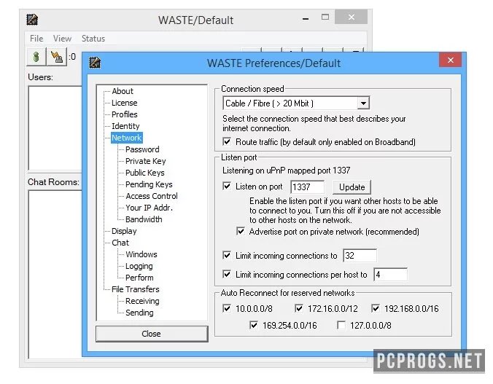Select Display in the preferences tree
The width and height of the screenshot is (493, 384).
pos(124,231)
